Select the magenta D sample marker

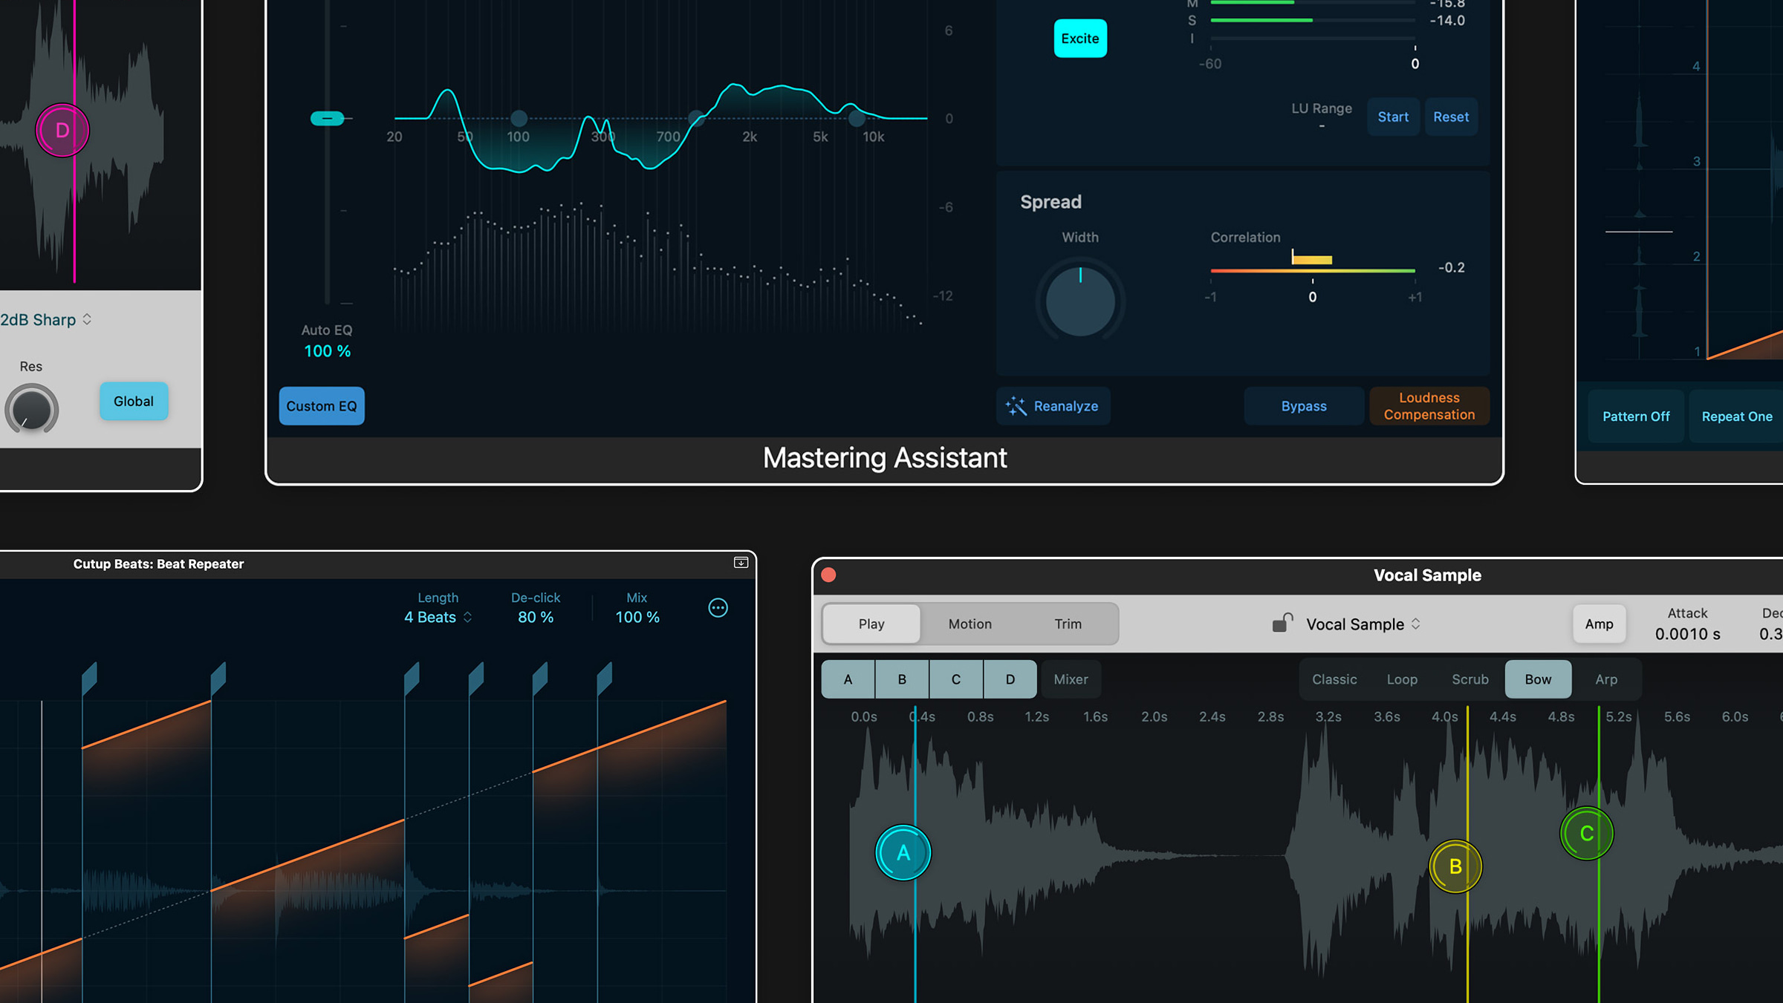point(62,131)
